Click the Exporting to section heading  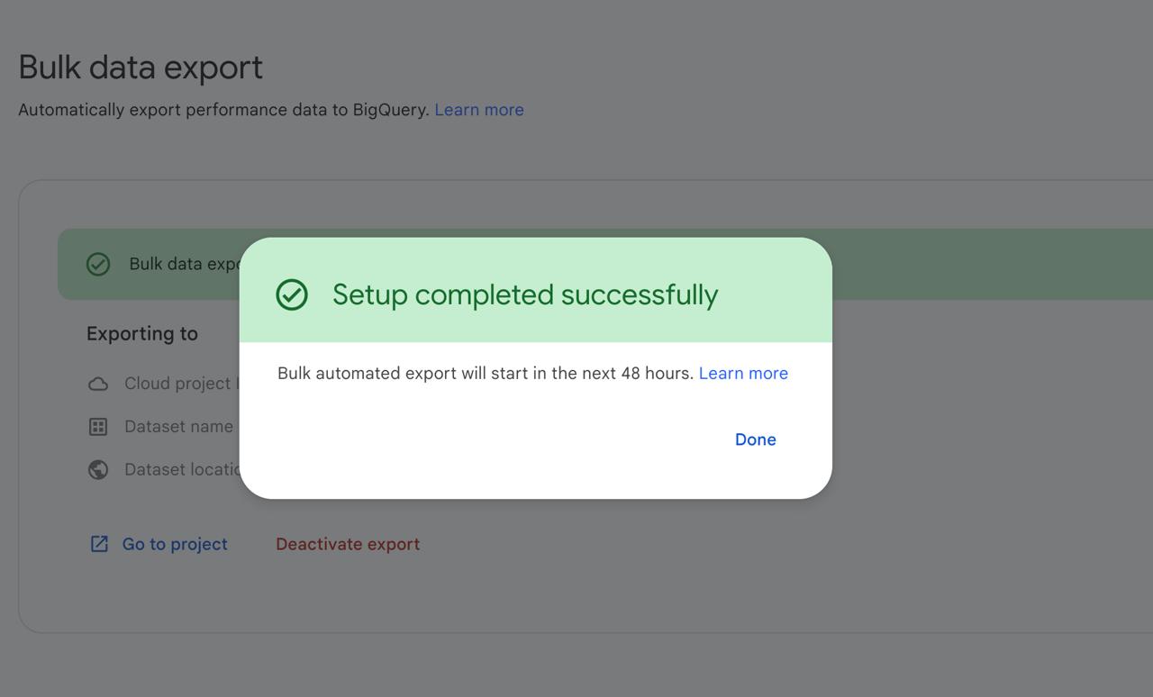point(142,333)
